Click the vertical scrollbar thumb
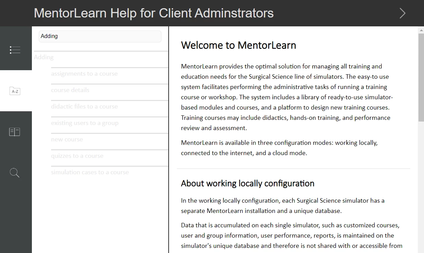Screen dimensions: 424x253 pos(421,77)
